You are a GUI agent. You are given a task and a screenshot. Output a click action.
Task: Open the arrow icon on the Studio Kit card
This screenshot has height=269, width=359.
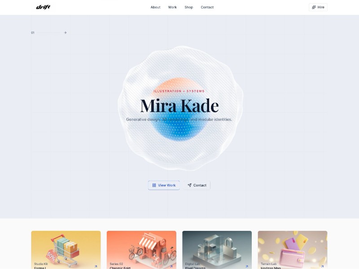(96, 266)
